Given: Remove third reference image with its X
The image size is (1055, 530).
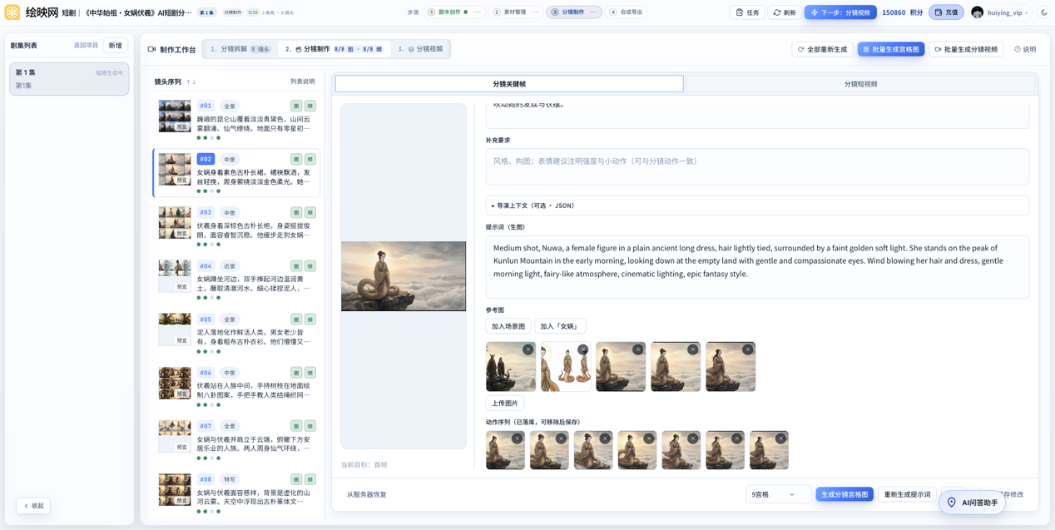Looking at the screenshot, I should click(638, 349).
